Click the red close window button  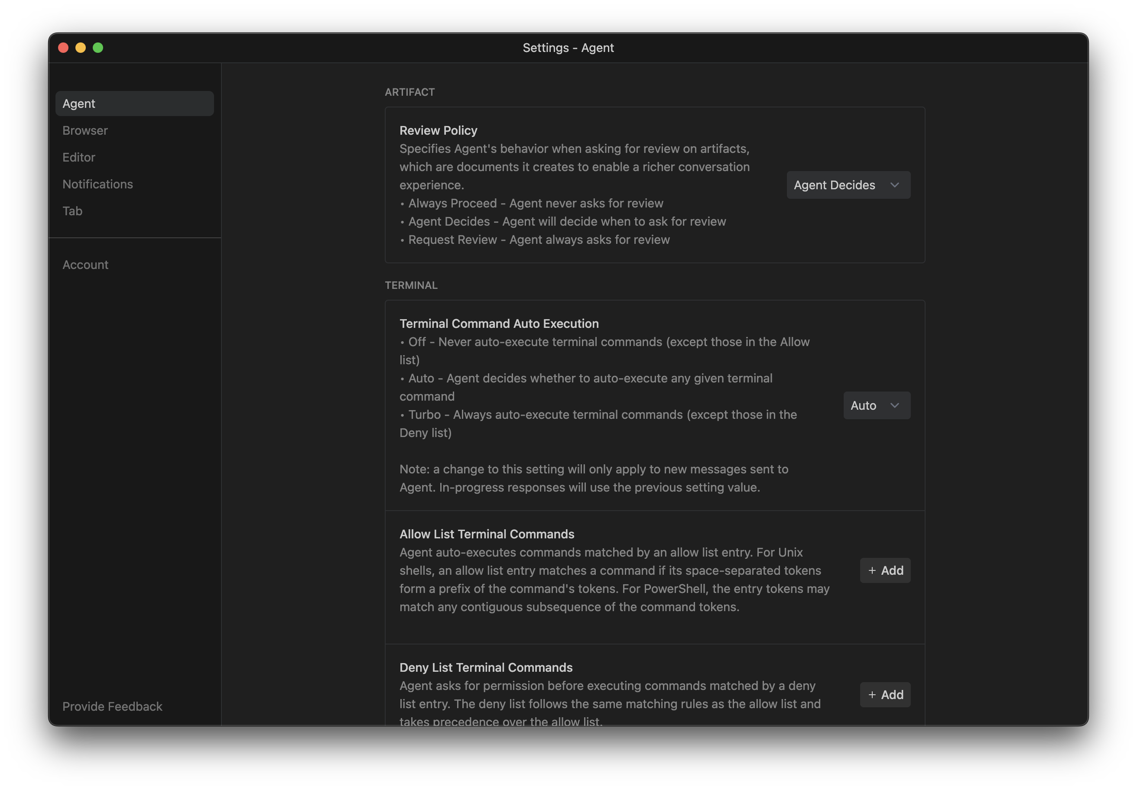point(63,48)
